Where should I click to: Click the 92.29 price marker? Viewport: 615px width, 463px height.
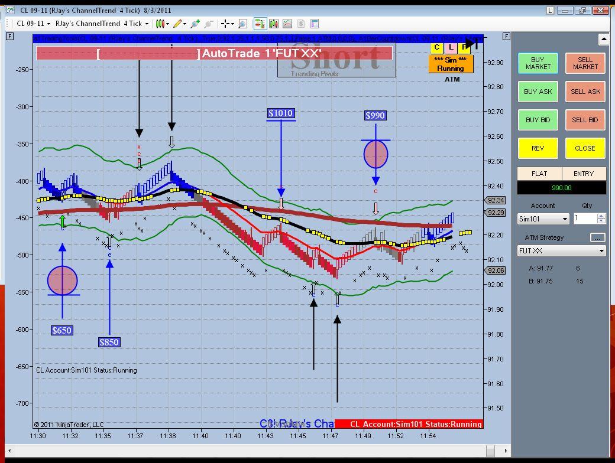(496, 213)
